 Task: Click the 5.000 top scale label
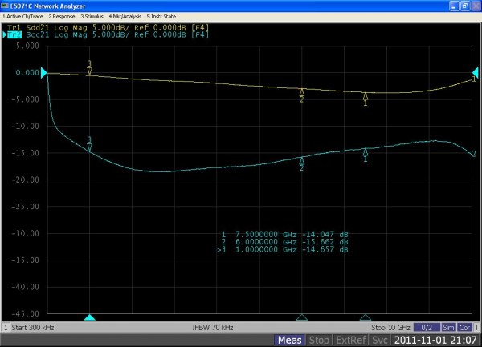[27, 46]
